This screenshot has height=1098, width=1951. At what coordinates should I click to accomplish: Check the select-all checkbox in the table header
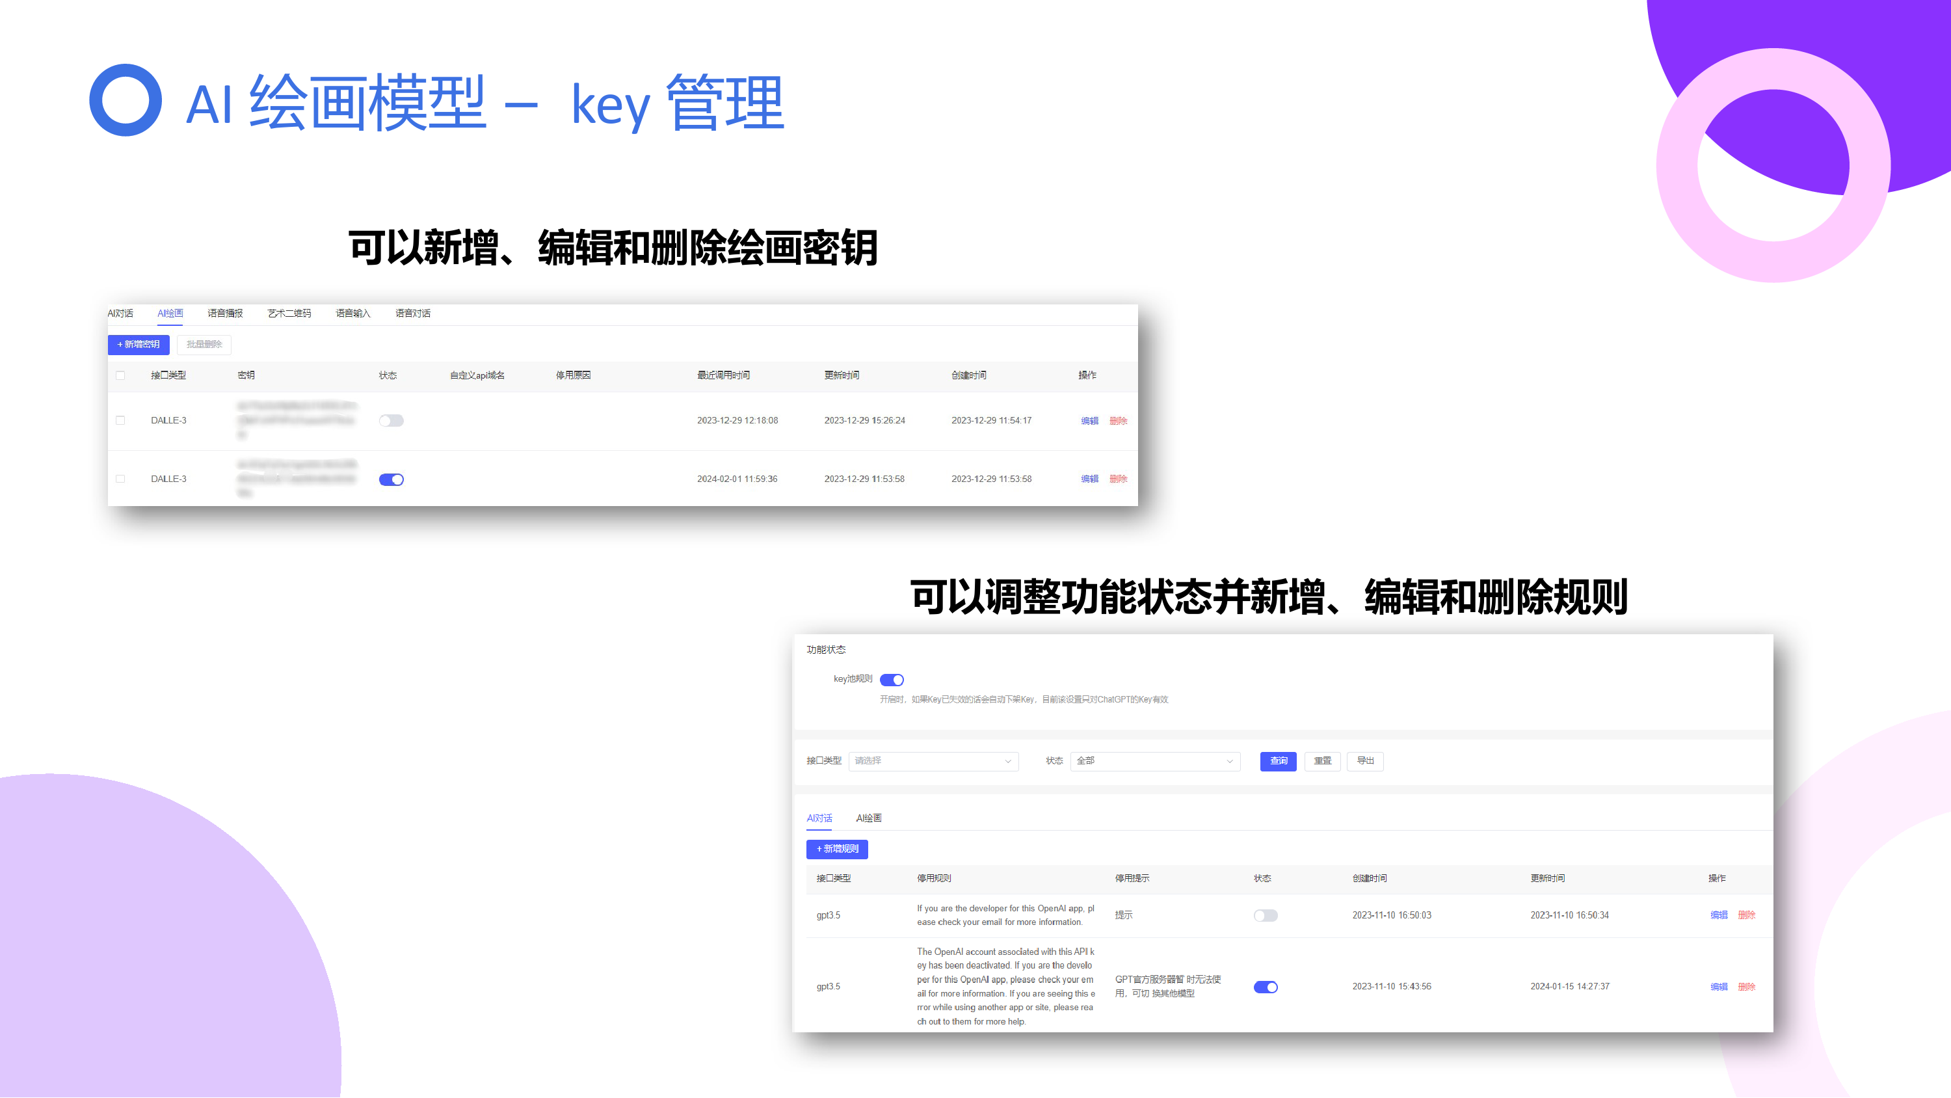click(x=120, y=376)
